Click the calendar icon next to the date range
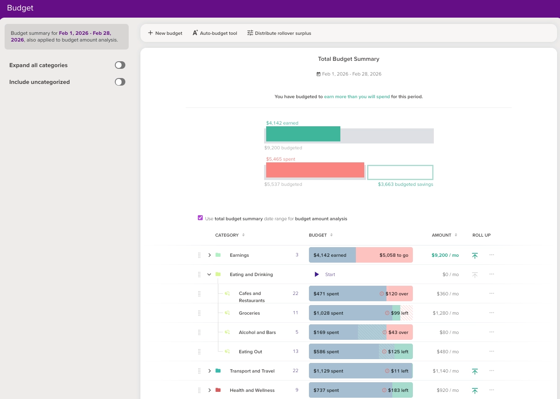 coord(319,74)
